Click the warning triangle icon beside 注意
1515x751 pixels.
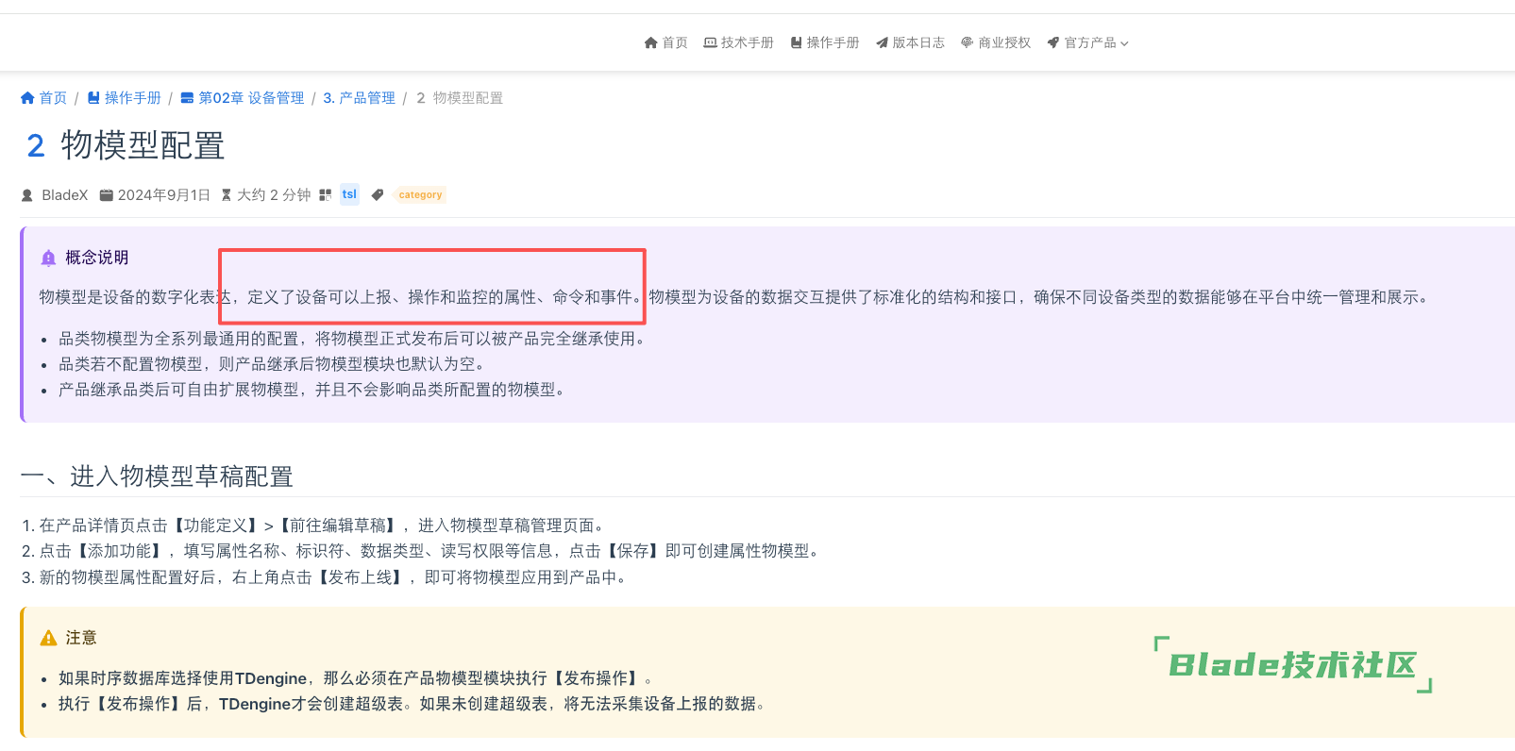[x=48, y=639]
